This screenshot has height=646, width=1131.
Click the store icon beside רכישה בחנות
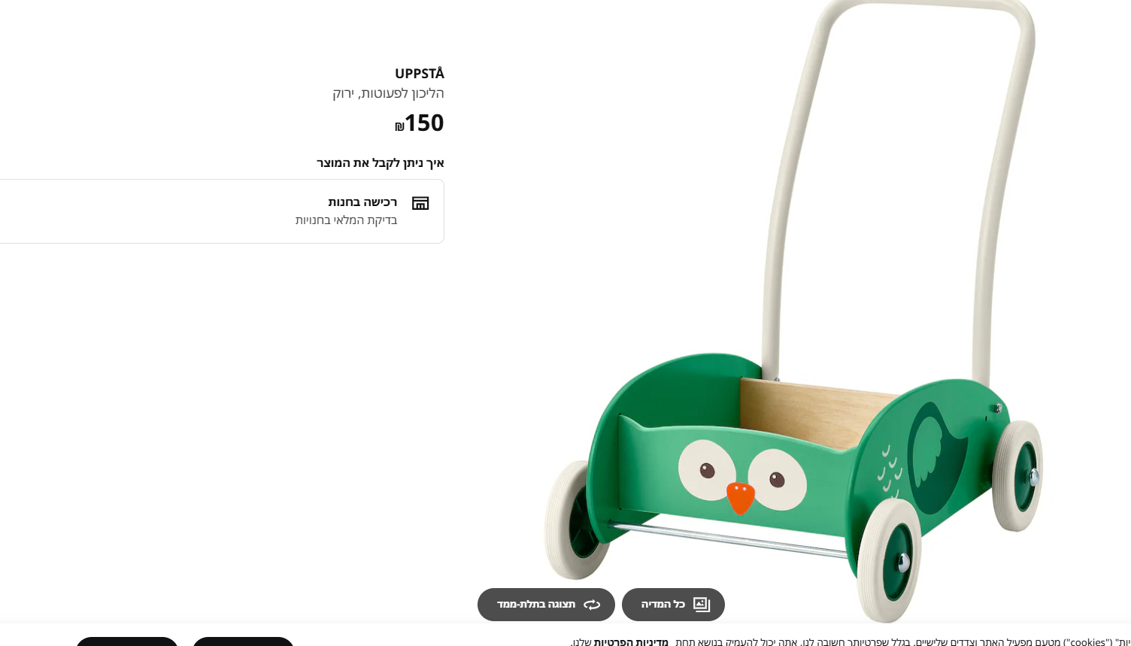point(420,203)
